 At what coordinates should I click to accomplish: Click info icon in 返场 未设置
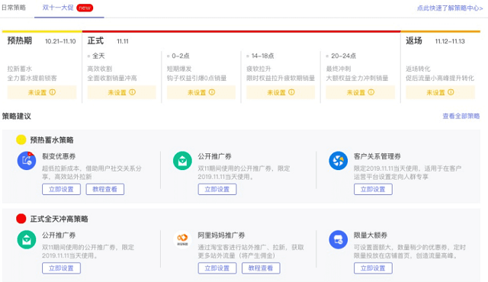[x=451, y=92]
